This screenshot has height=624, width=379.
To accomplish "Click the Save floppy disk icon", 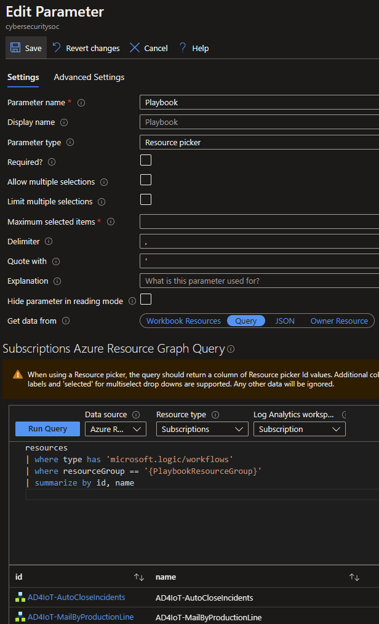I will pyautogui.click(x=15, y=48).
